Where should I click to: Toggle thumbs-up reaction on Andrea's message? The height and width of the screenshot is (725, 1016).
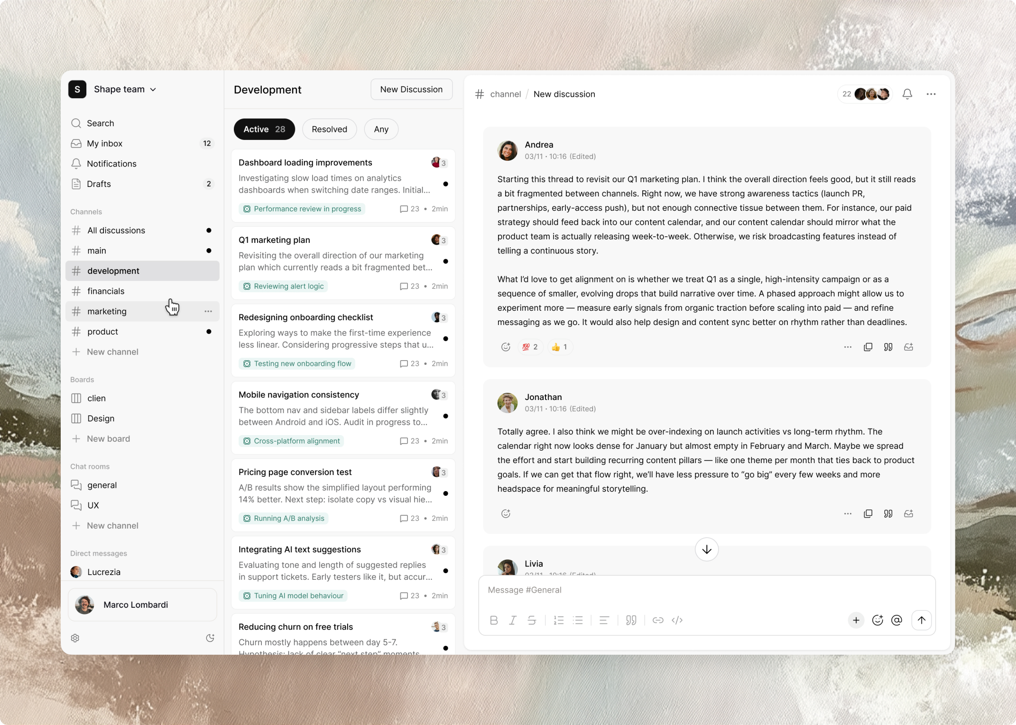560,347
